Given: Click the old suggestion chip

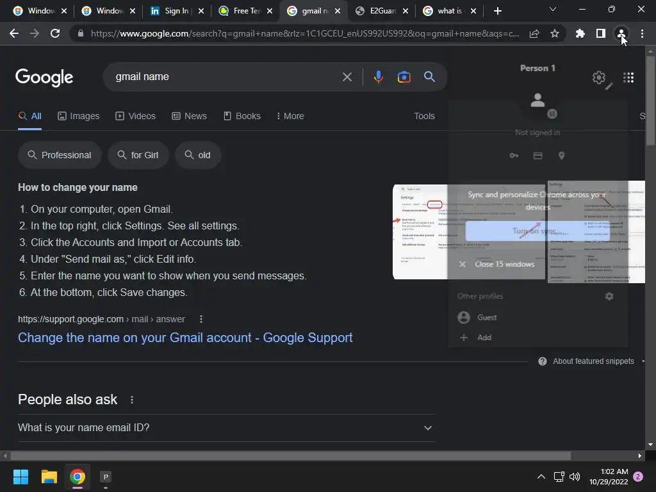Looking at the screenshot, I should tap(197, 155).
